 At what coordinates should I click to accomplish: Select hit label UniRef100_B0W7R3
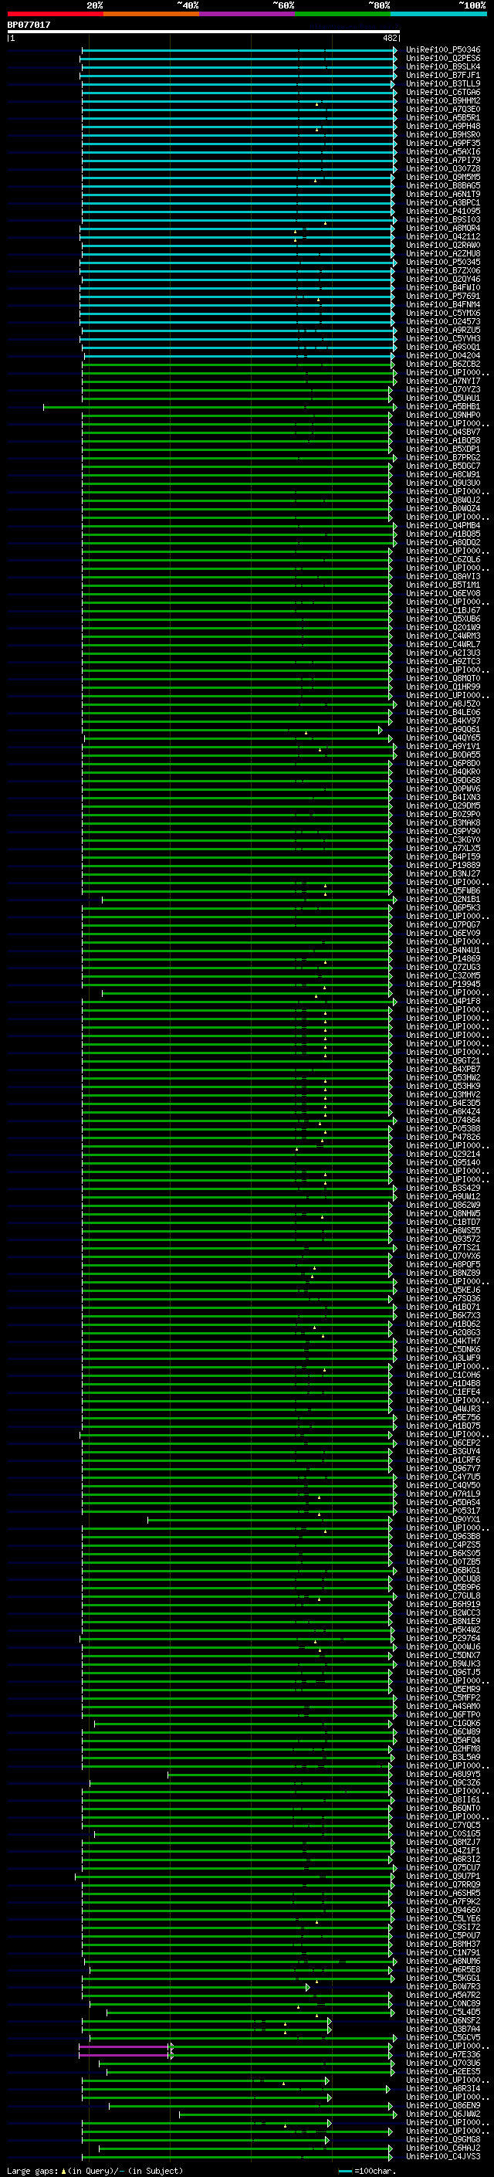coord(443,1986)
